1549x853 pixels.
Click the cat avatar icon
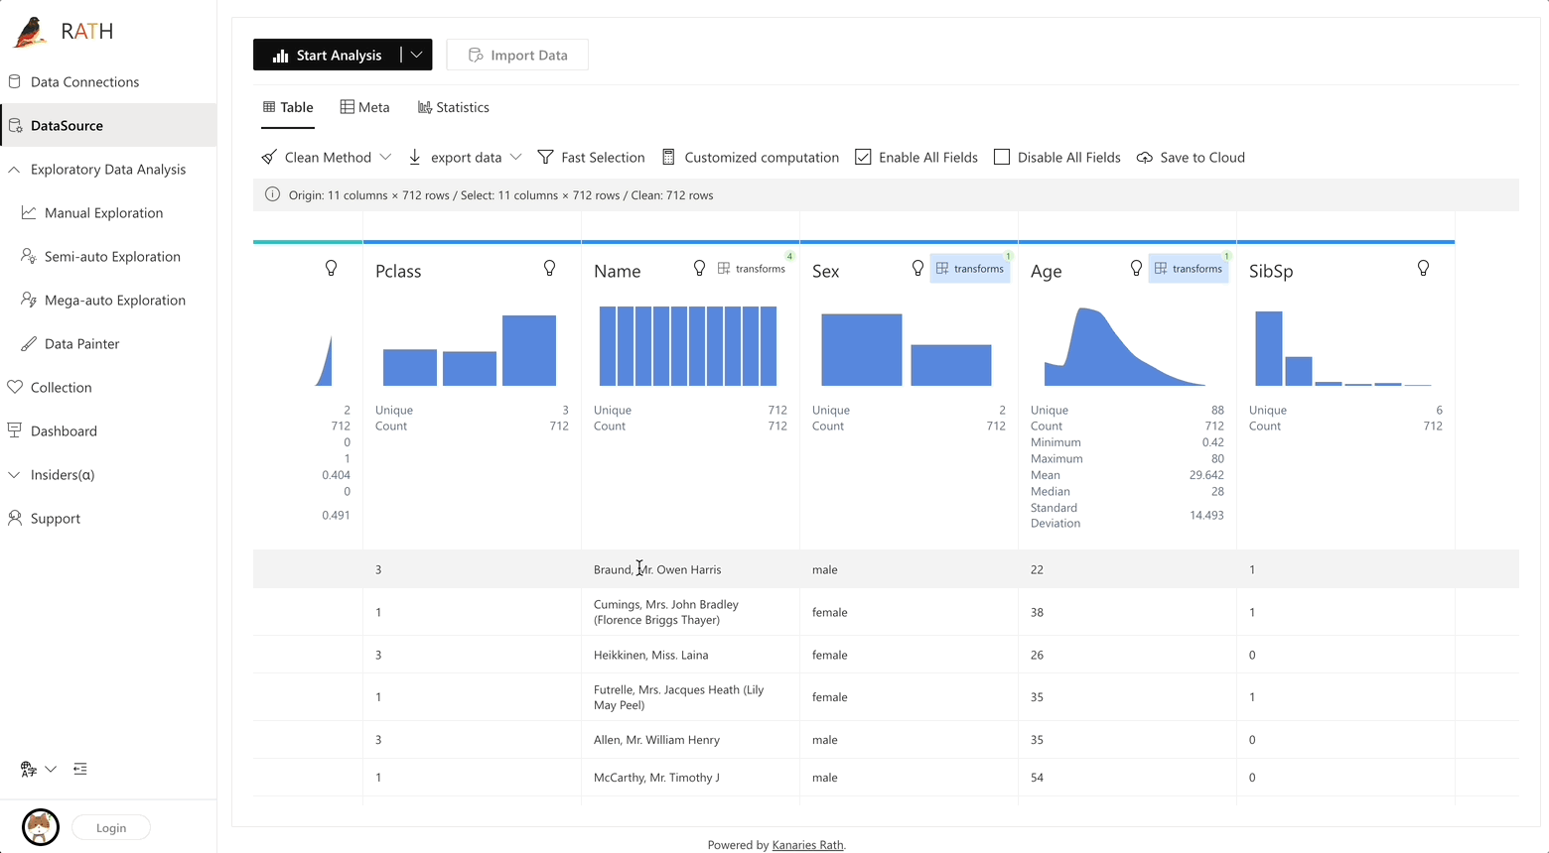coord(41,826)
